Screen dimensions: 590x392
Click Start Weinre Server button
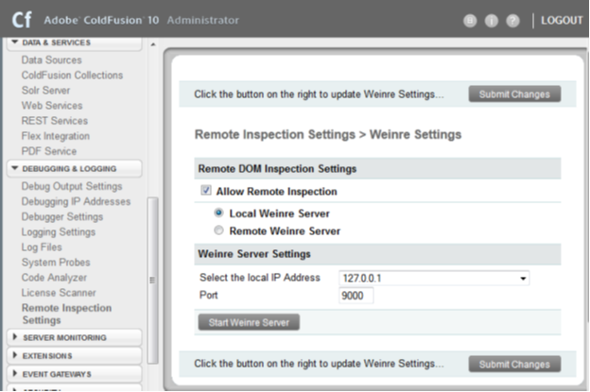click(249, 322)
